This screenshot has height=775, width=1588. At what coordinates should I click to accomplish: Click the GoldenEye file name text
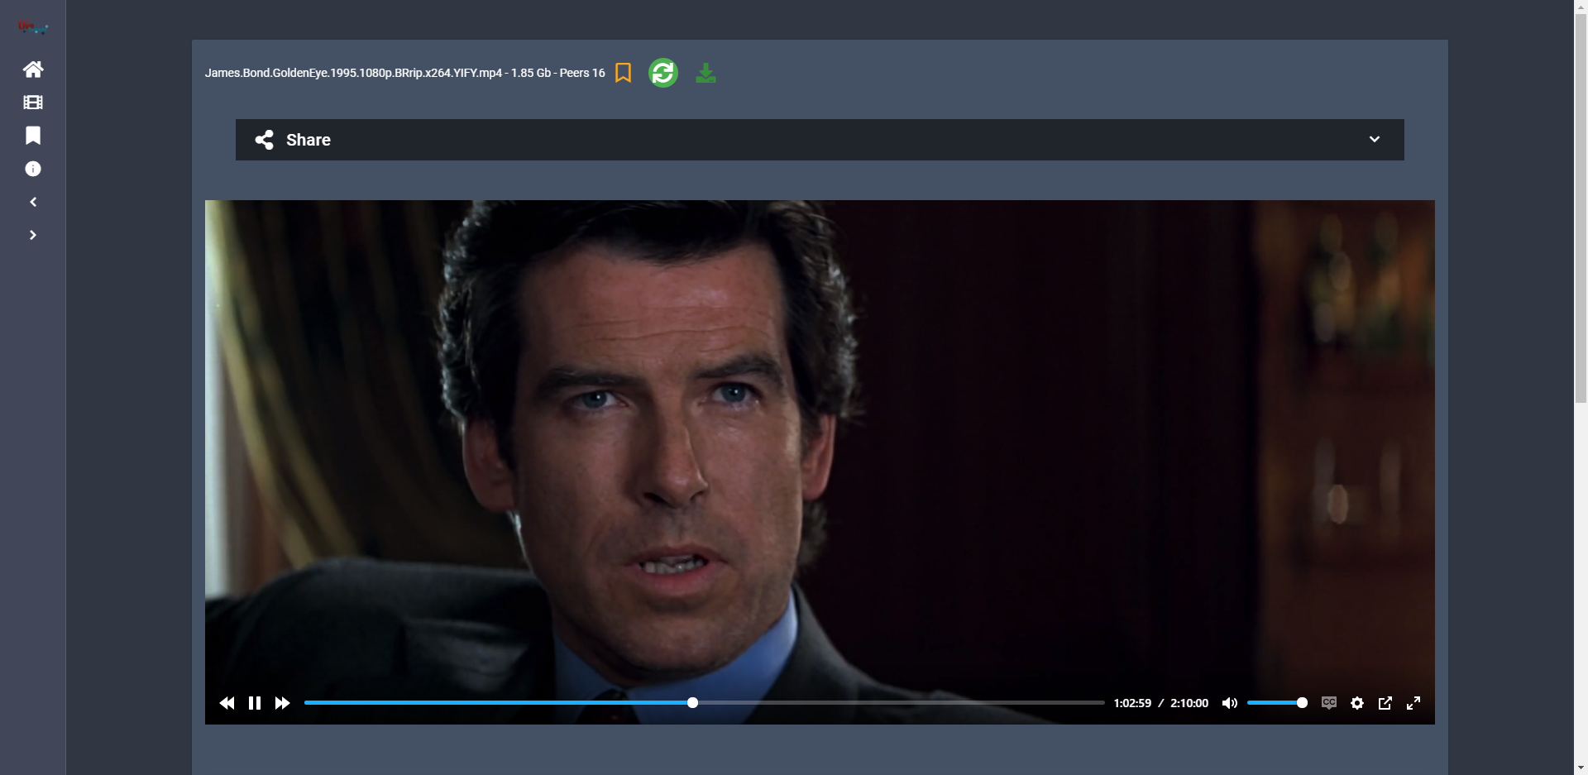click(x=353, y=73)
